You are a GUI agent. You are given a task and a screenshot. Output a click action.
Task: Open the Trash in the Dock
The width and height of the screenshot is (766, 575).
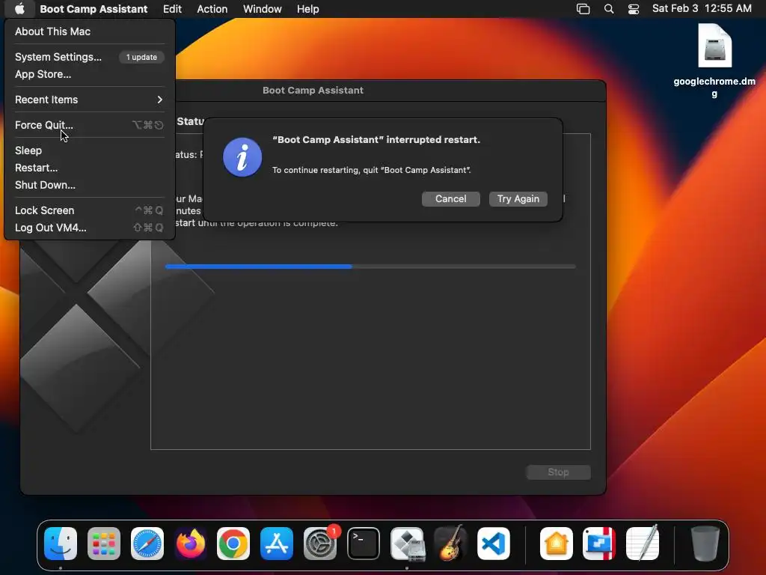705,544
